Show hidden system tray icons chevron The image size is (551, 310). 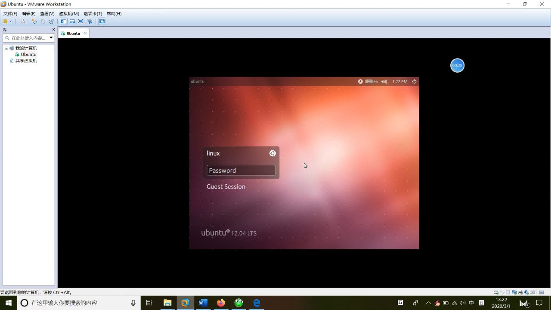click(x=428, y=303)
